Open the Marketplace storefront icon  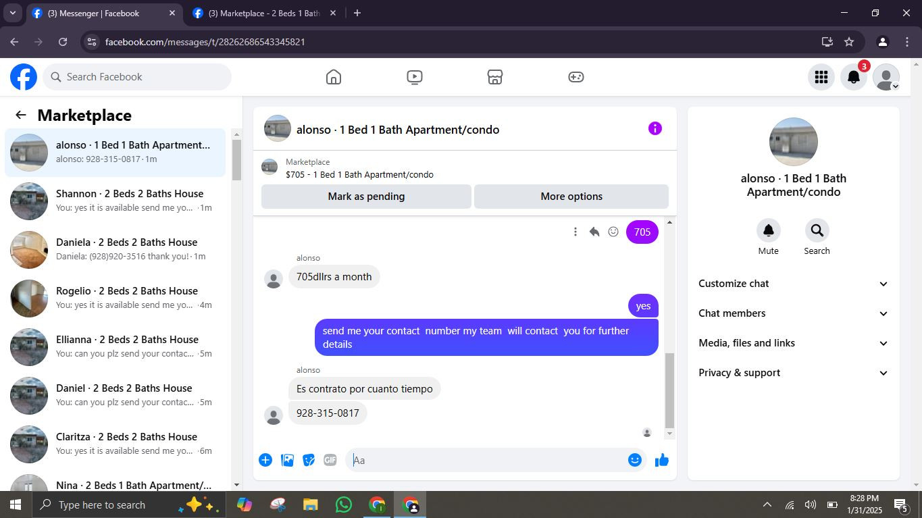495,77
